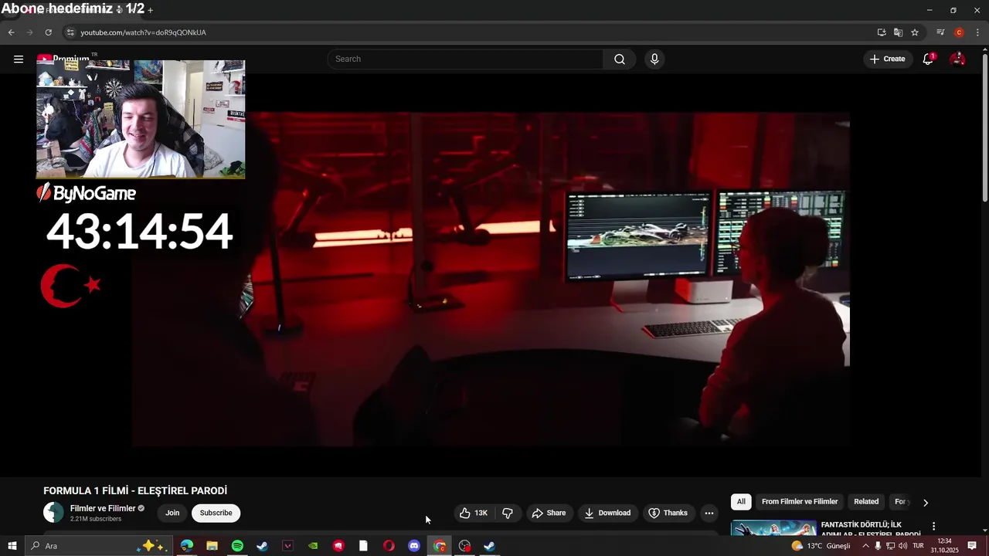989x556 pixels.
Task: Open options for the FANTASTİK DÖRTLÜ video
Action: click(933, 527)
